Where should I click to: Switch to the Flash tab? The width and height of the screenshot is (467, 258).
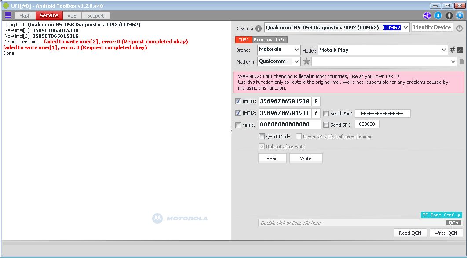pos(25,16)
